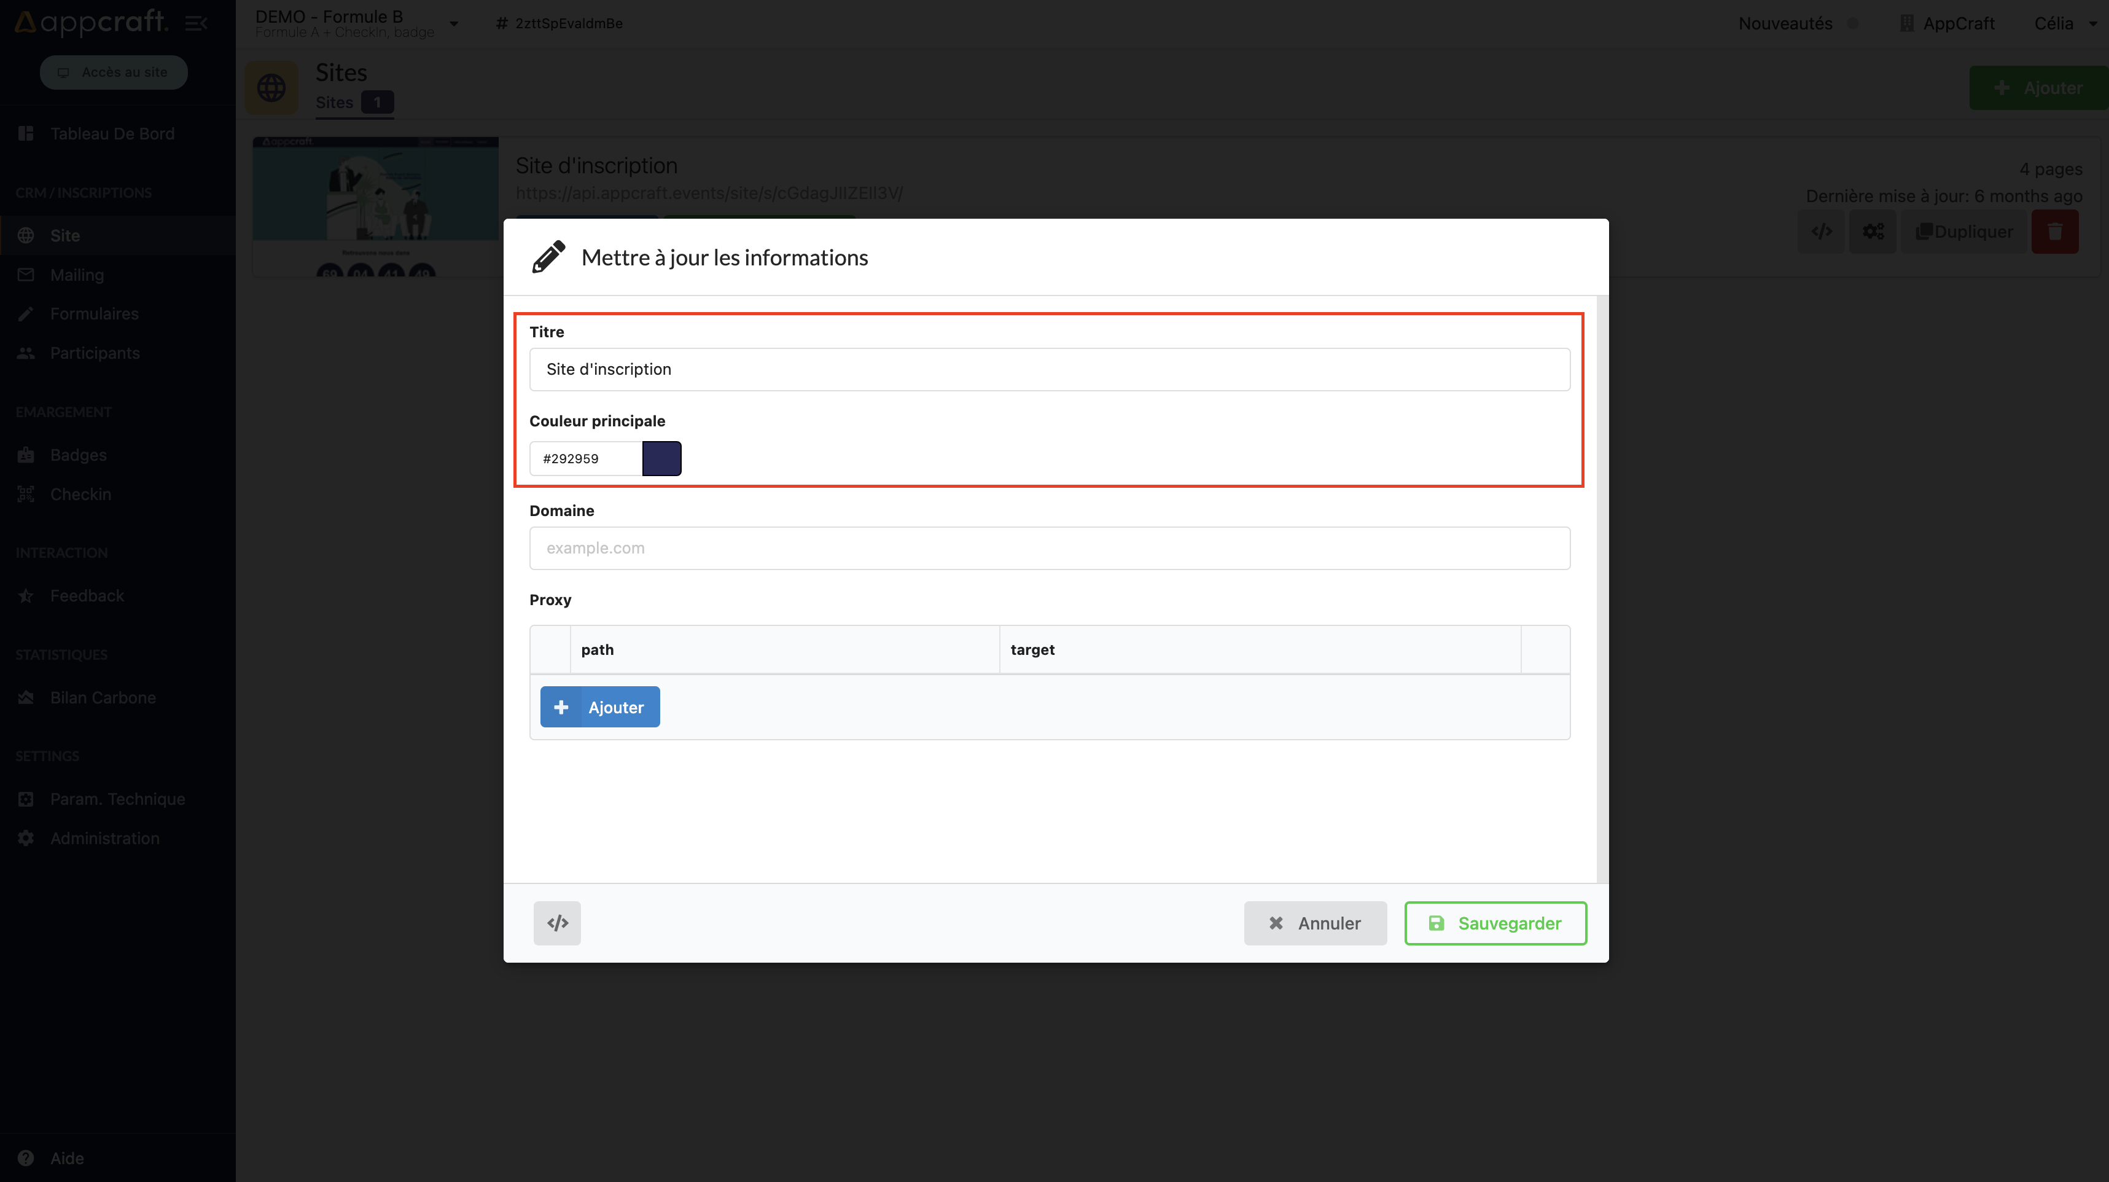Go to Badges in the sidebar

(78, 455)
